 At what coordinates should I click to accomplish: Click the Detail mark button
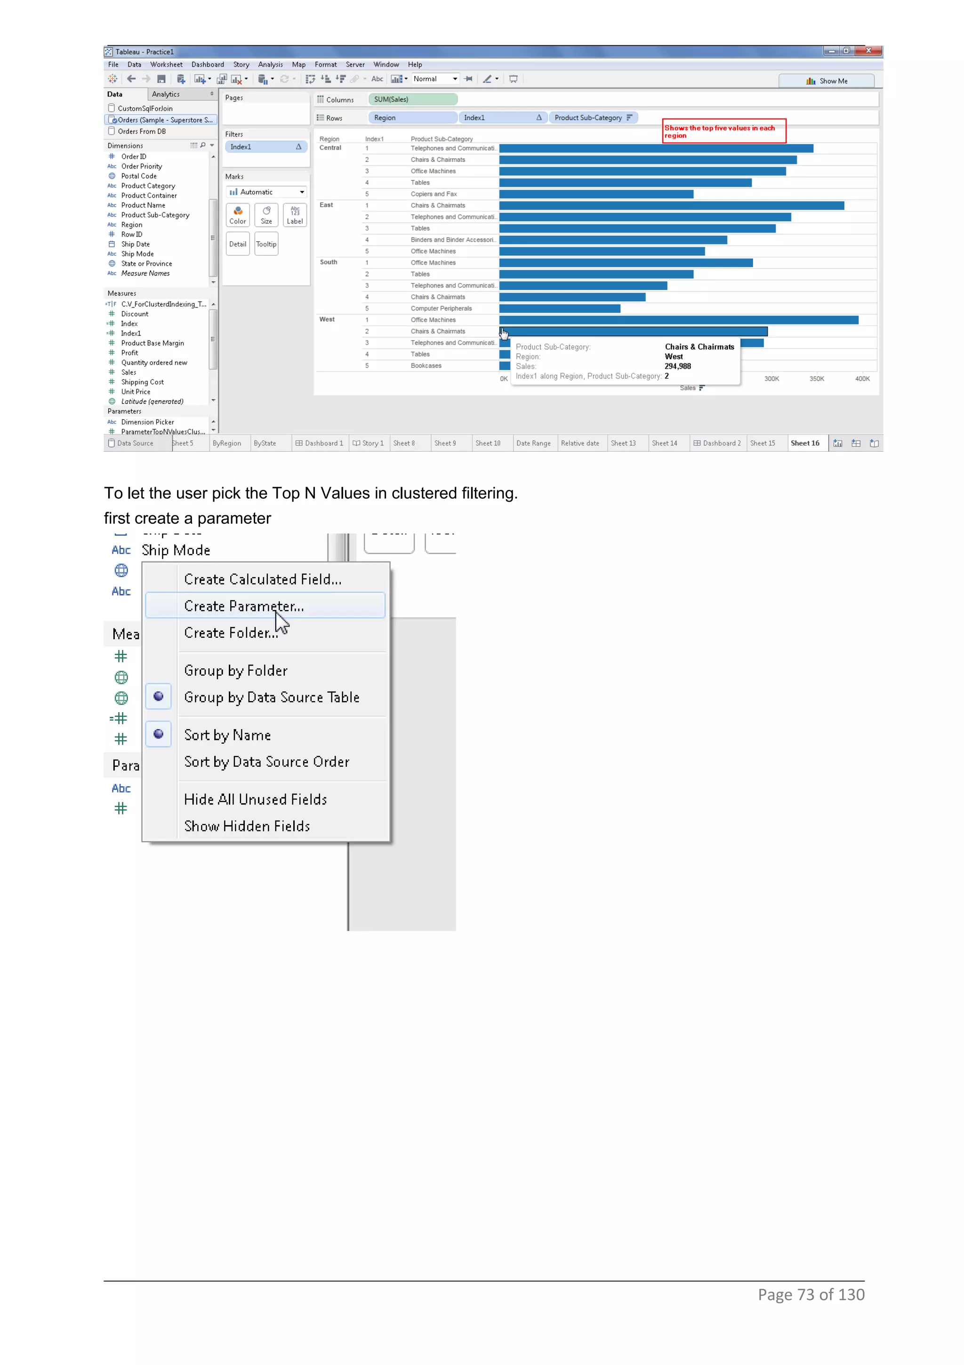point(238,244)
